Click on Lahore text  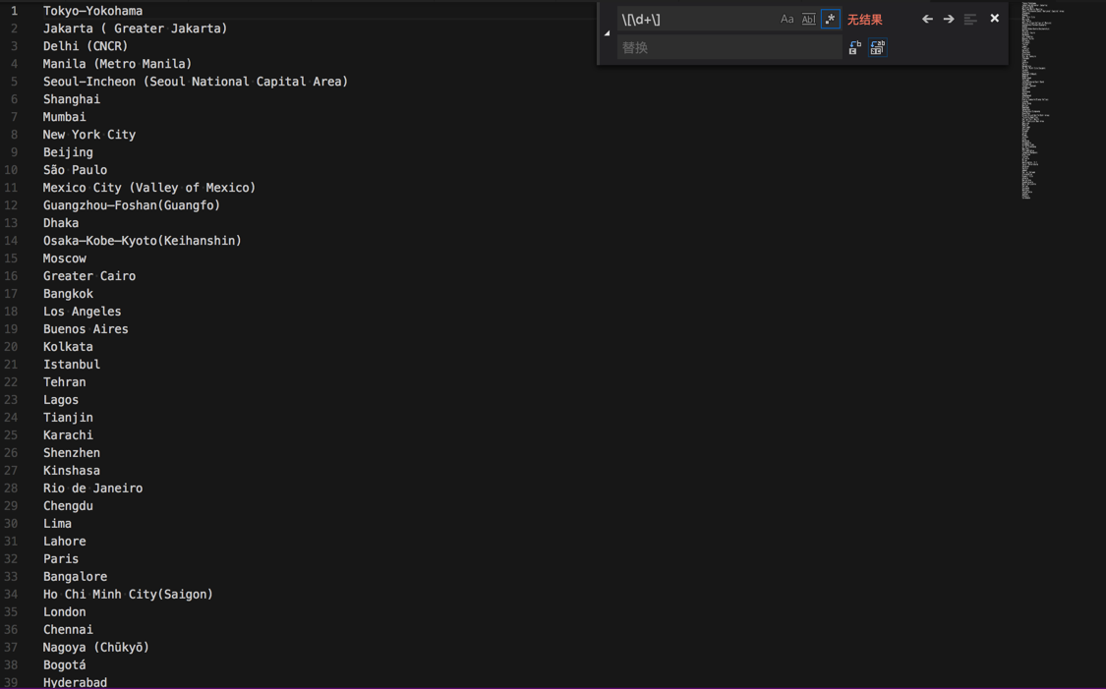64,541
